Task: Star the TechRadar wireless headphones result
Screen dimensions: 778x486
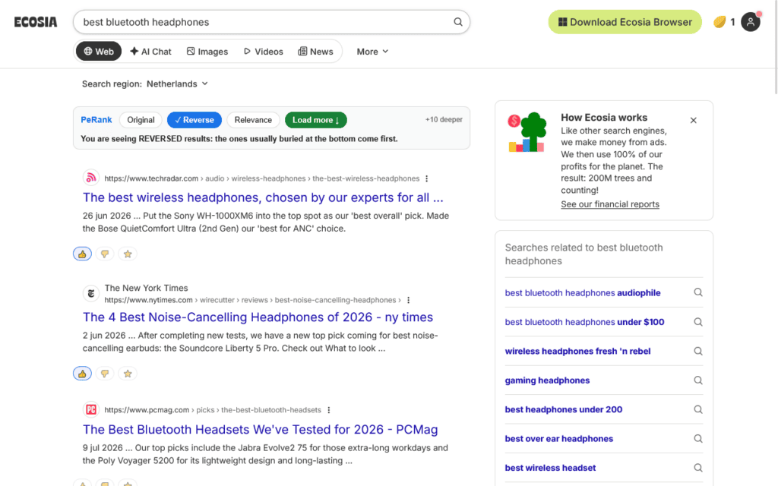Action: click(128, 254)
